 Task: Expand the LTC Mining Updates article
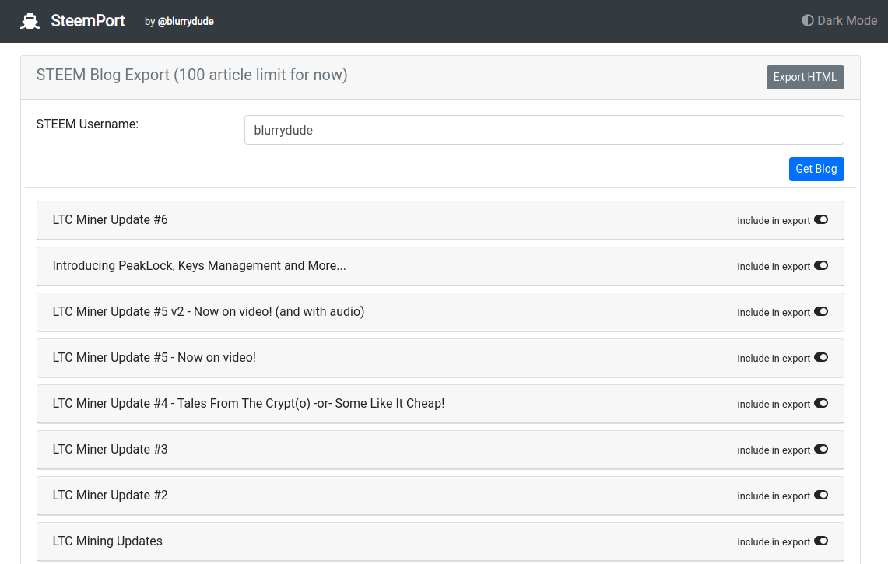[107, 541]
